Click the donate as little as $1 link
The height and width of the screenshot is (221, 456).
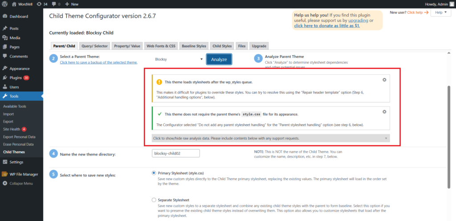tap(327, 25)
